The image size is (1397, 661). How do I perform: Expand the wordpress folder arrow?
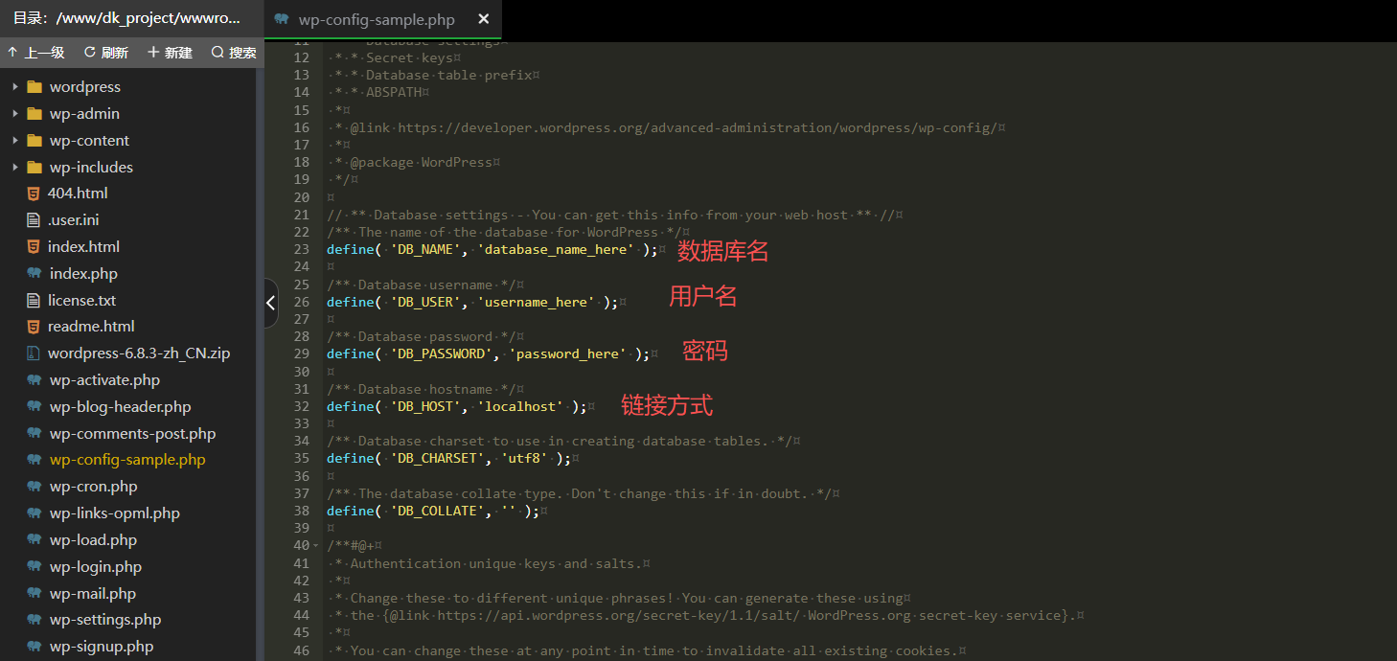coord(15,87)
